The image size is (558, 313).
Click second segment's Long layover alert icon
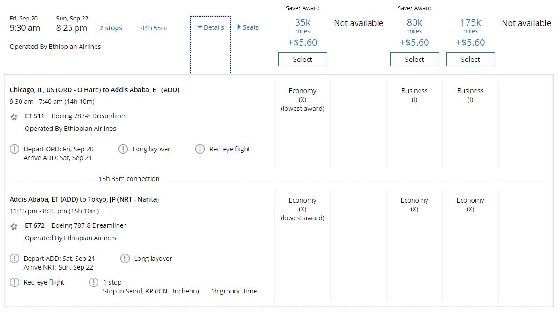[x=124, y=259]
